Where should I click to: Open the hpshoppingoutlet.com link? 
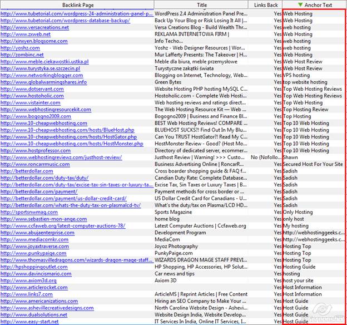point(34,267)
